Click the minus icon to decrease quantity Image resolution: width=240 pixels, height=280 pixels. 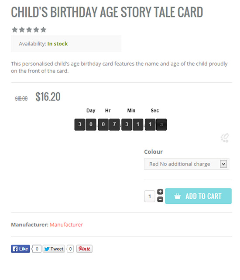pos(160,199)
